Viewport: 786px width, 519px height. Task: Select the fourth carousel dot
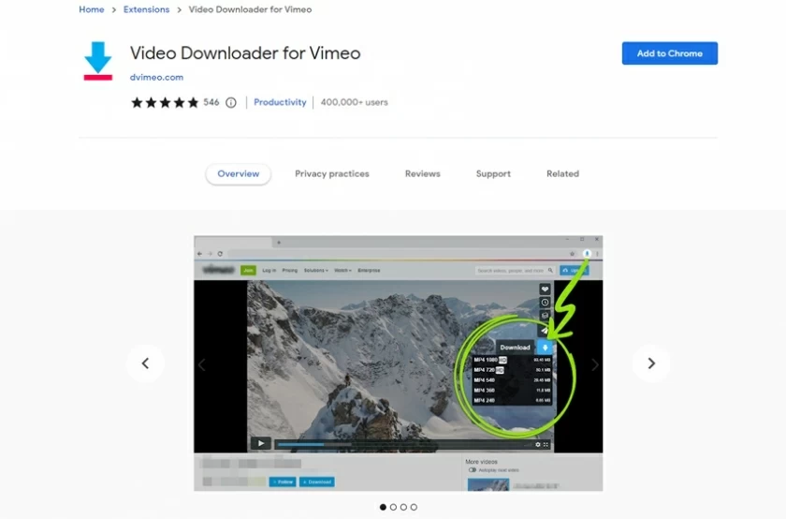coord(414,507)
